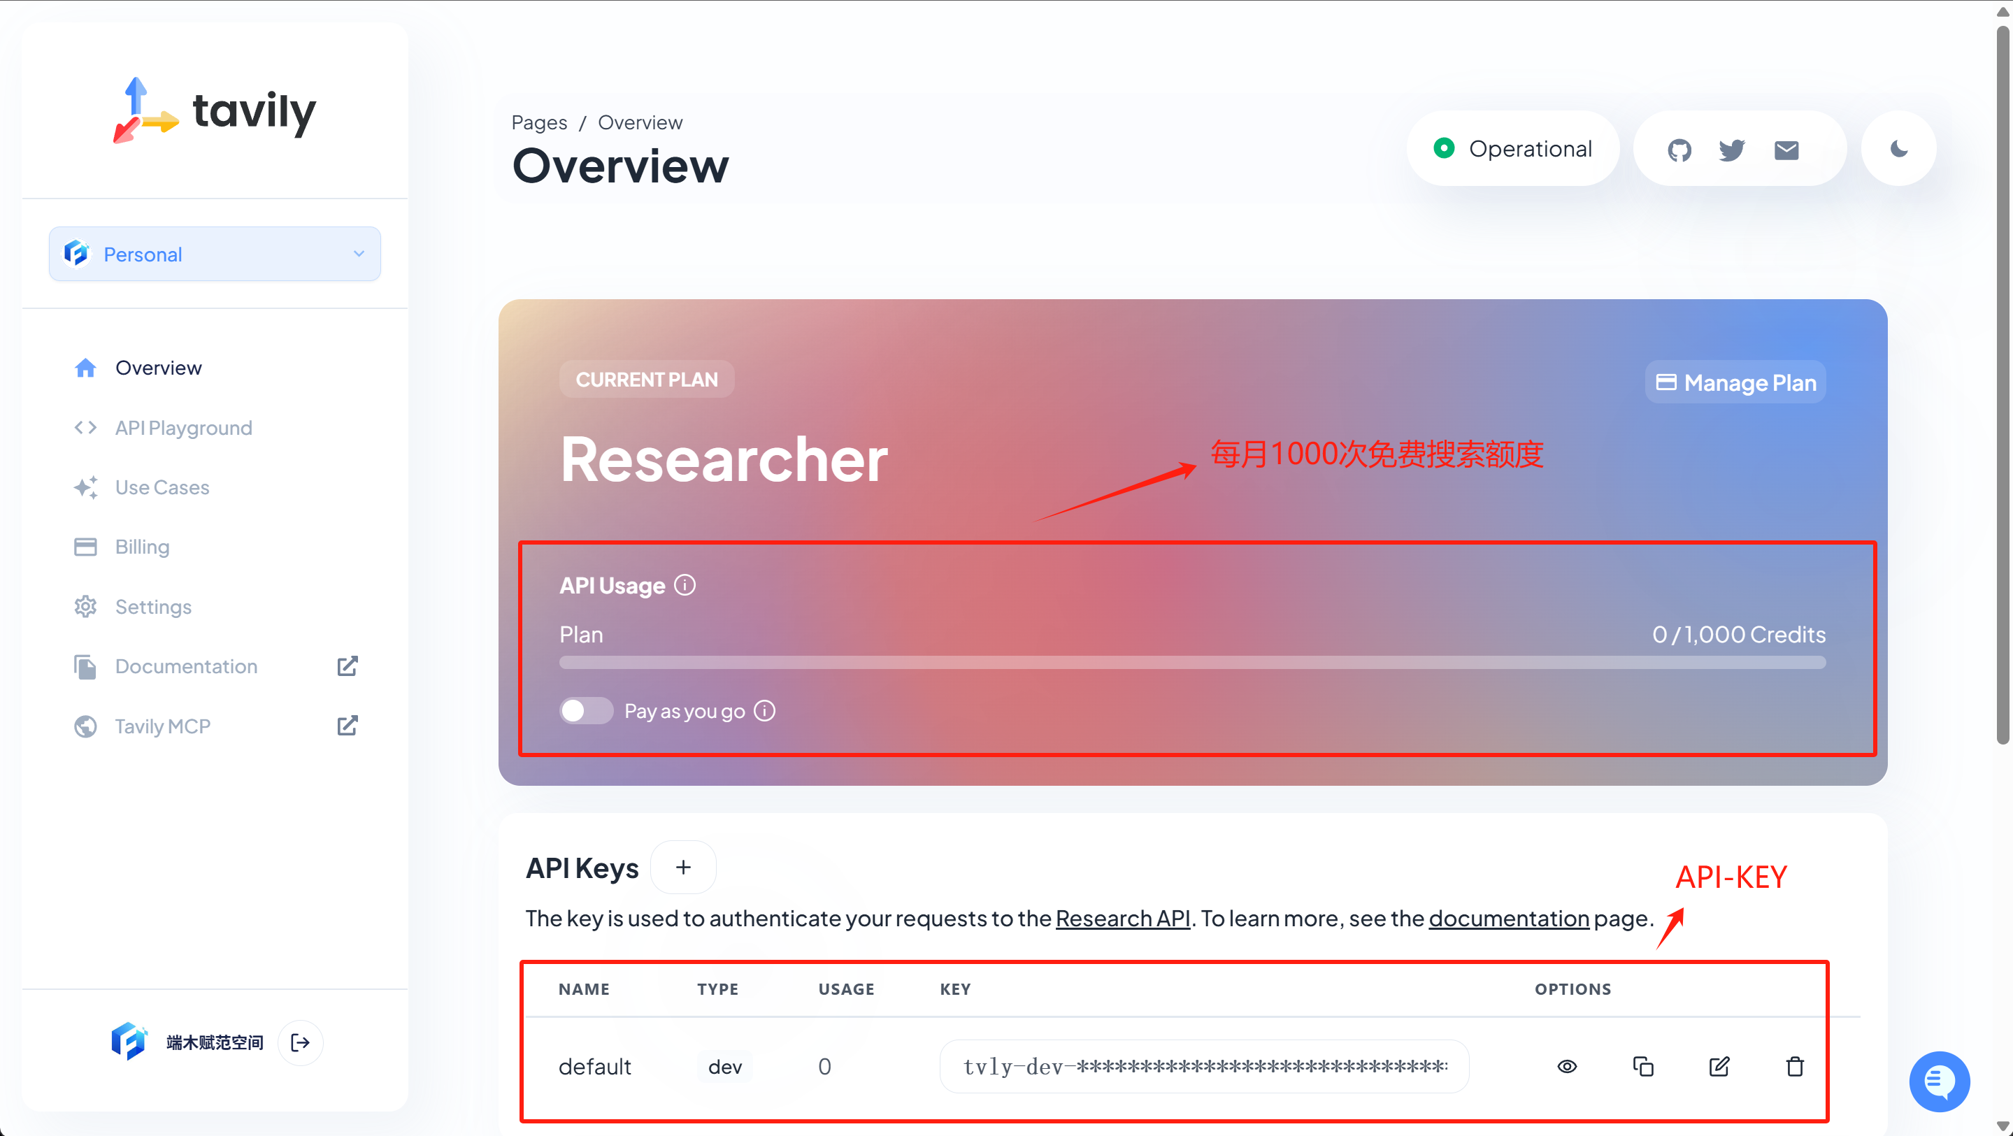
Task: Click the Overview home icon
Action: tap(85, 368)
